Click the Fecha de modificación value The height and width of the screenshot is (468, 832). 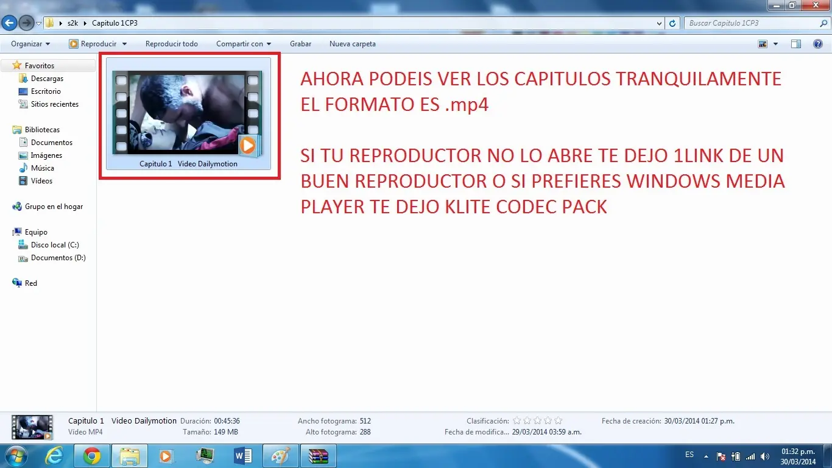(x=547, y=432)
